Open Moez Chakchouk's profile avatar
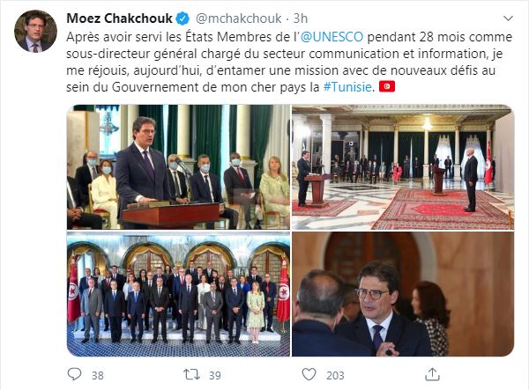This screenshot has height=390, width=529. coord(35,31)
